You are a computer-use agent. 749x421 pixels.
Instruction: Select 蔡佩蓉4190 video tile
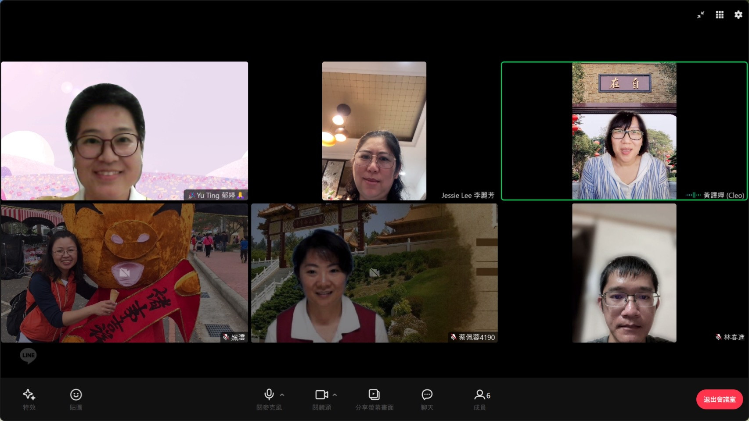pyautogui.click(x=374, y=273)
